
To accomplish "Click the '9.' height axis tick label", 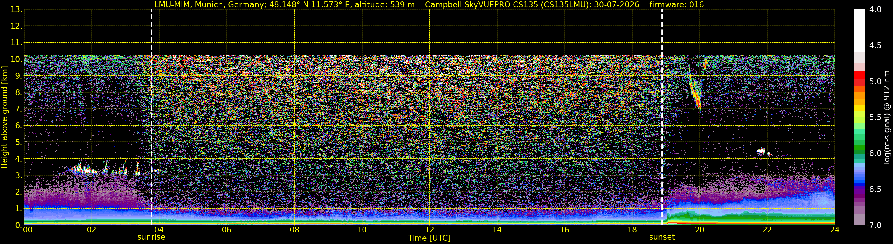I will click(19, 76).
